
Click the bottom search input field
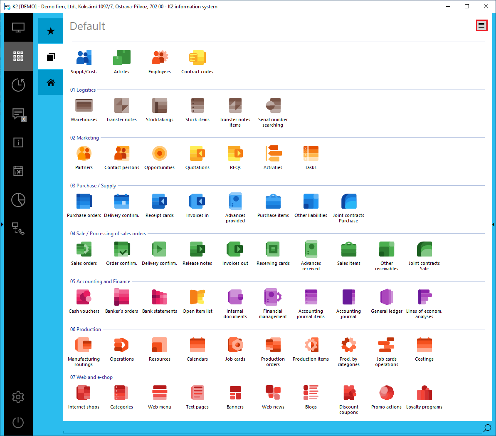(272, 428)
